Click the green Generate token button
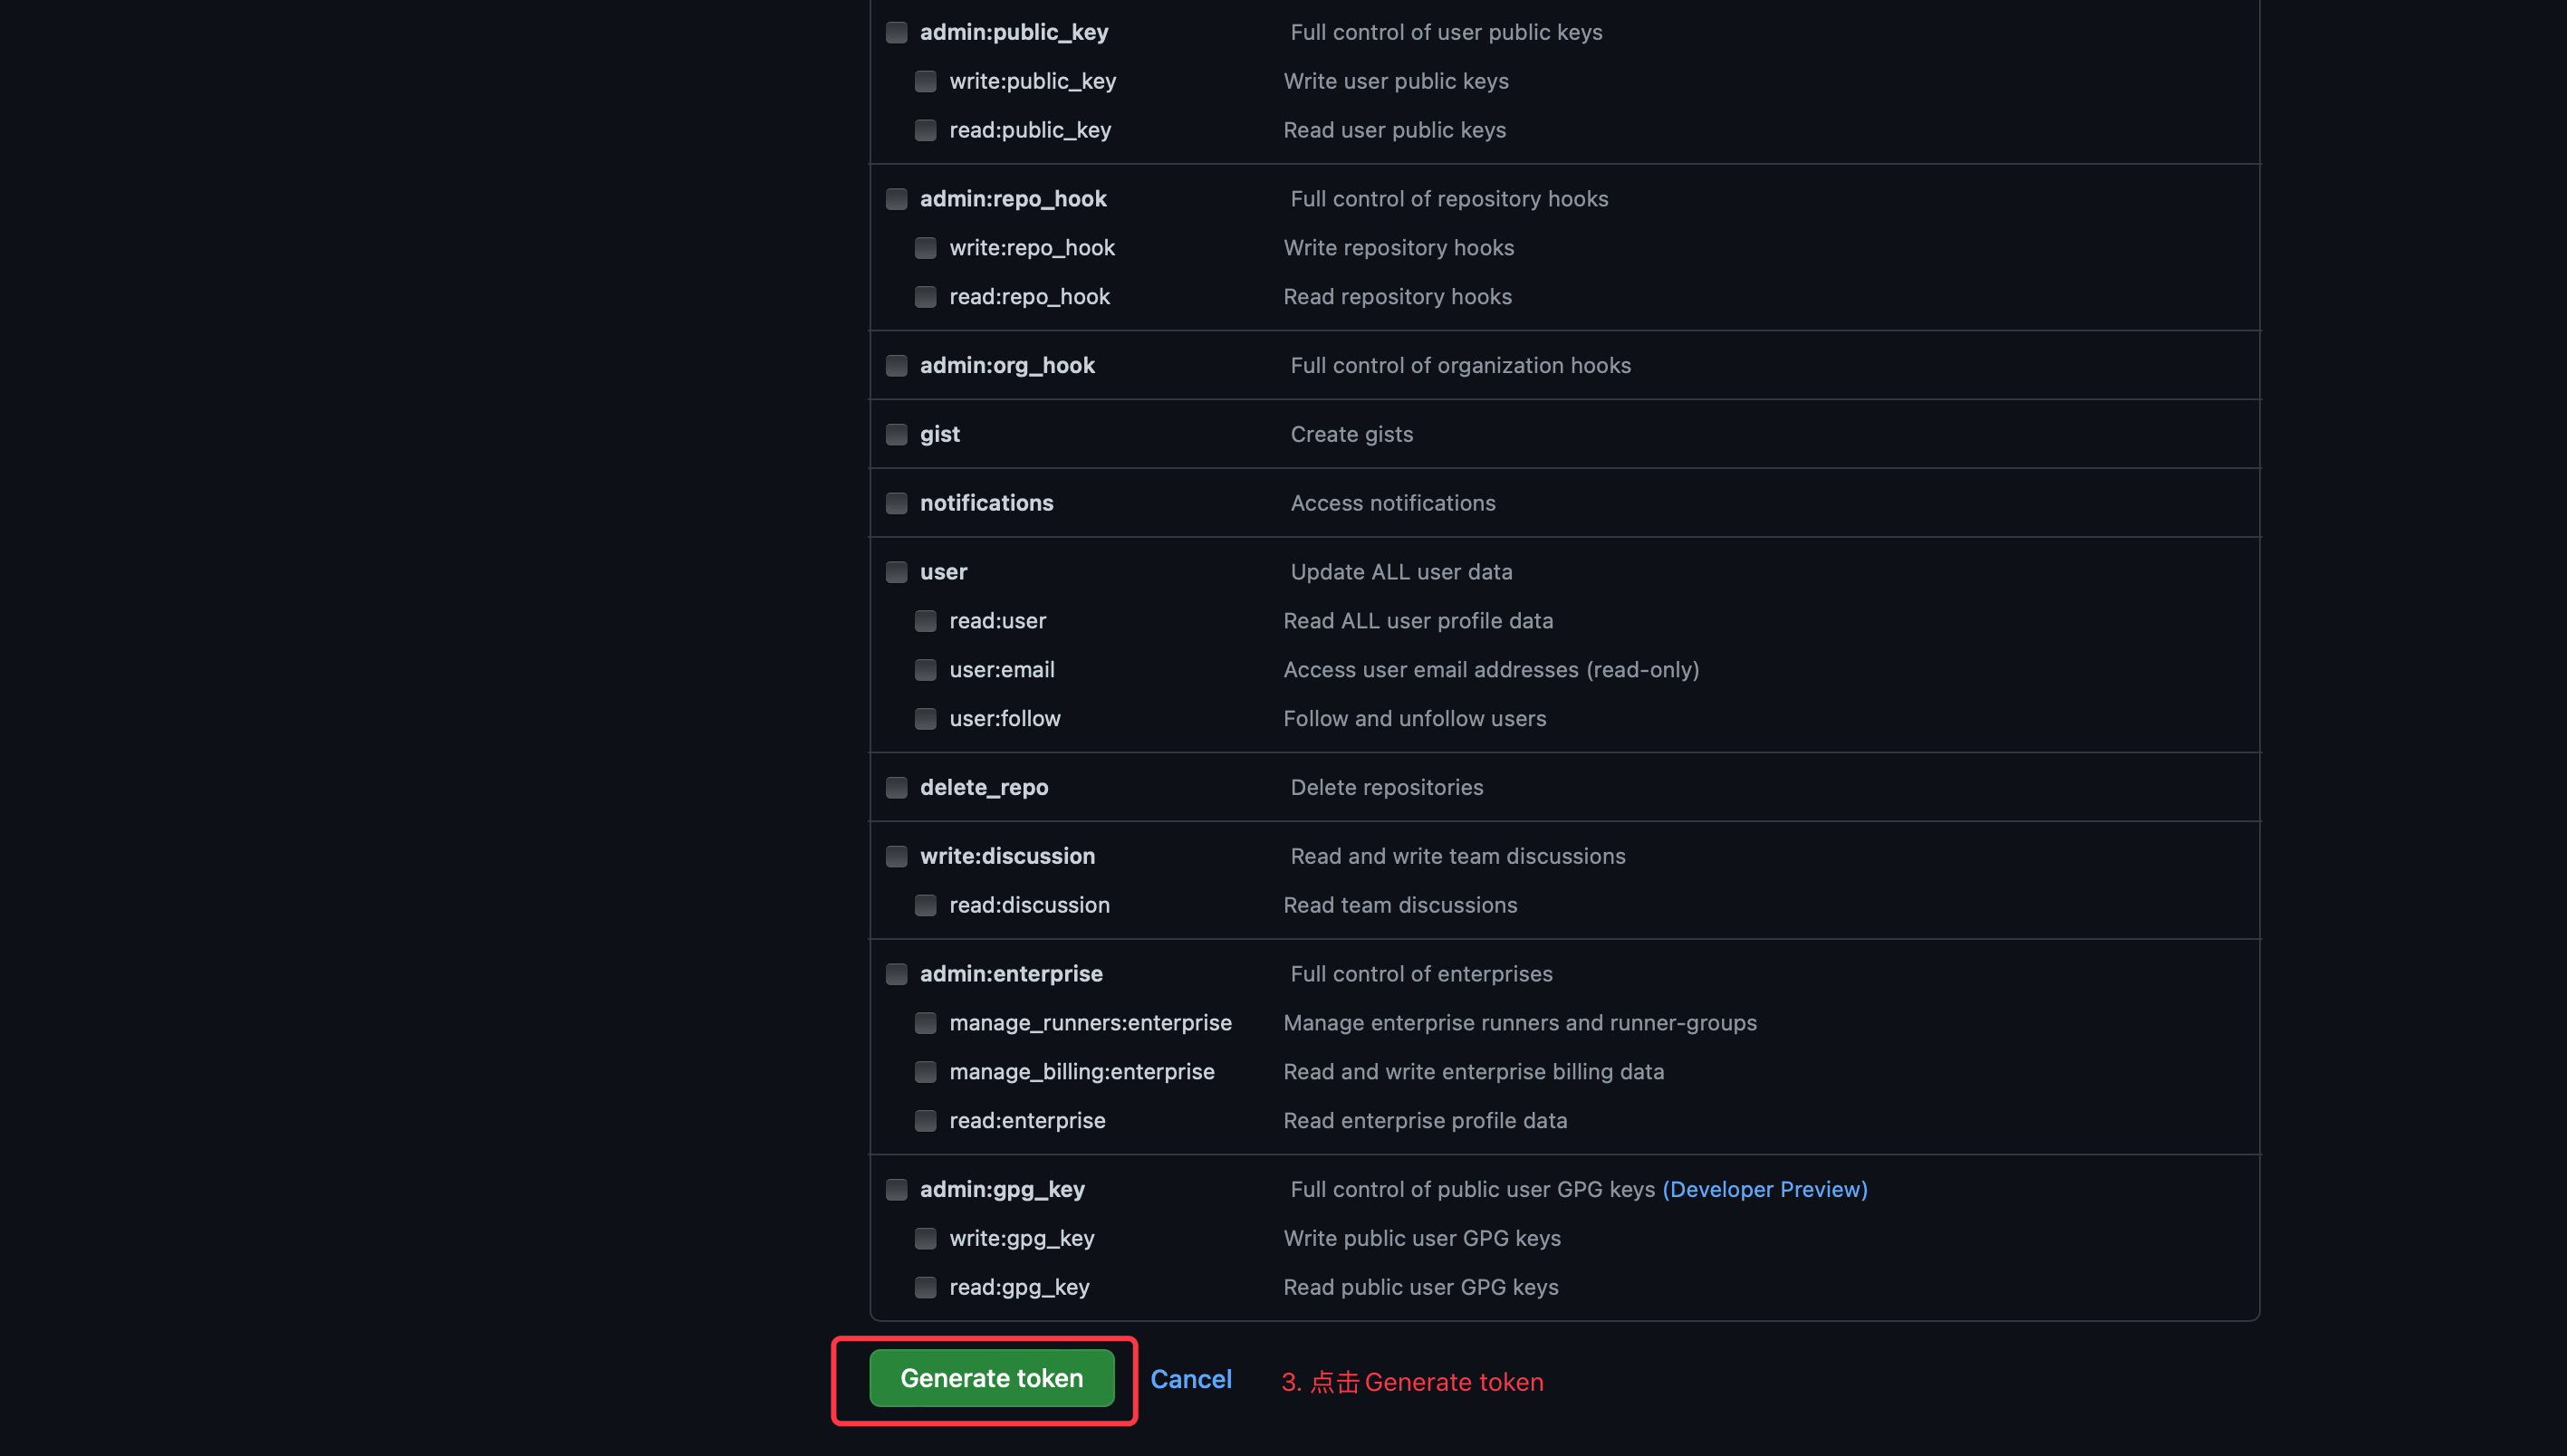This screenshot has width=2567, height=1456. 990,1378
